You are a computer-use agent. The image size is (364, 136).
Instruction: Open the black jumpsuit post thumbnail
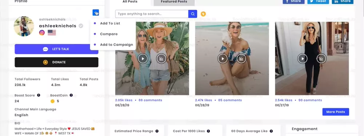tap(312, 59)
